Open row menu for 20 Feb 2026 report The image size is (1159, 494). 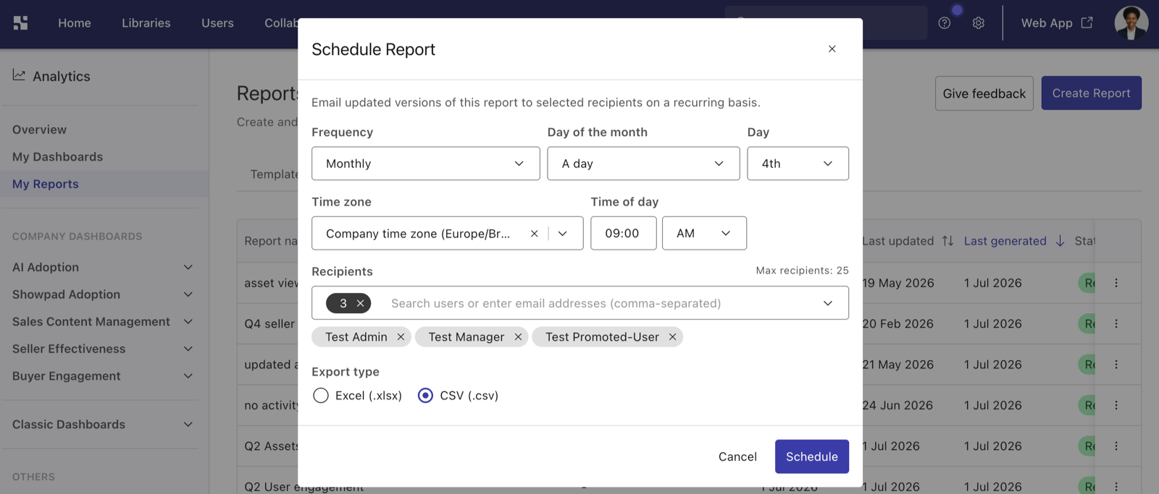point(1116,324)
